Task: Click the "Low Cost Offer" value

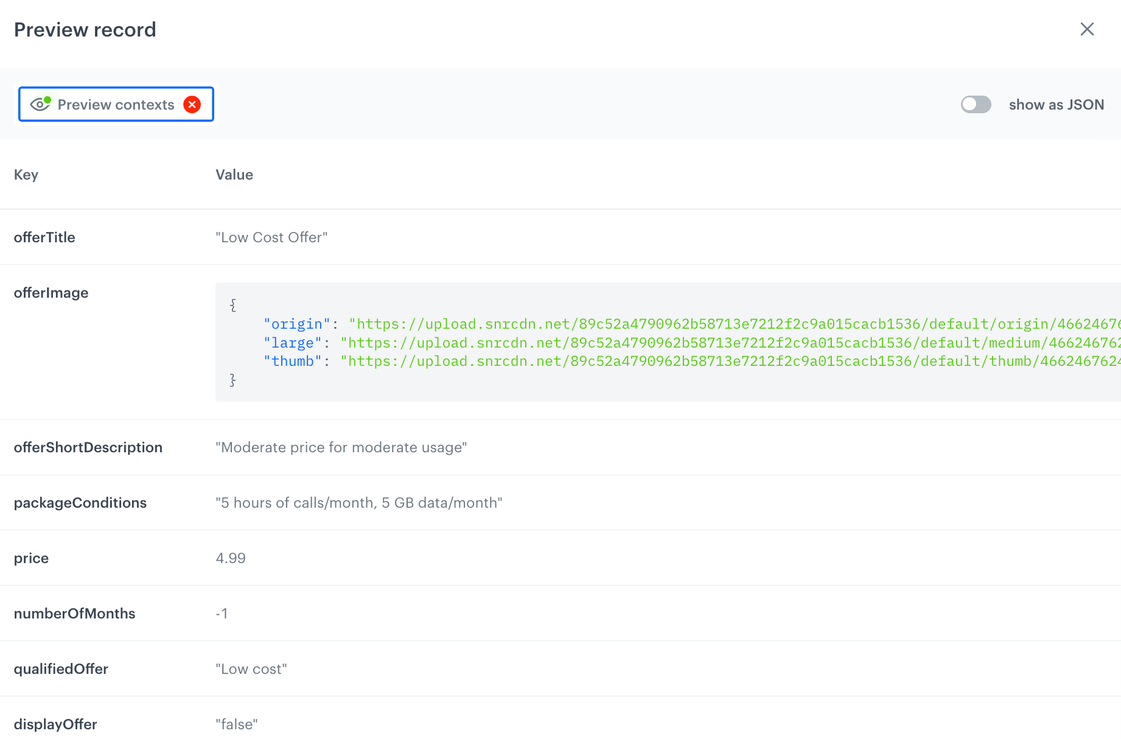Action: pyautogui.click(x=271, y=237)
